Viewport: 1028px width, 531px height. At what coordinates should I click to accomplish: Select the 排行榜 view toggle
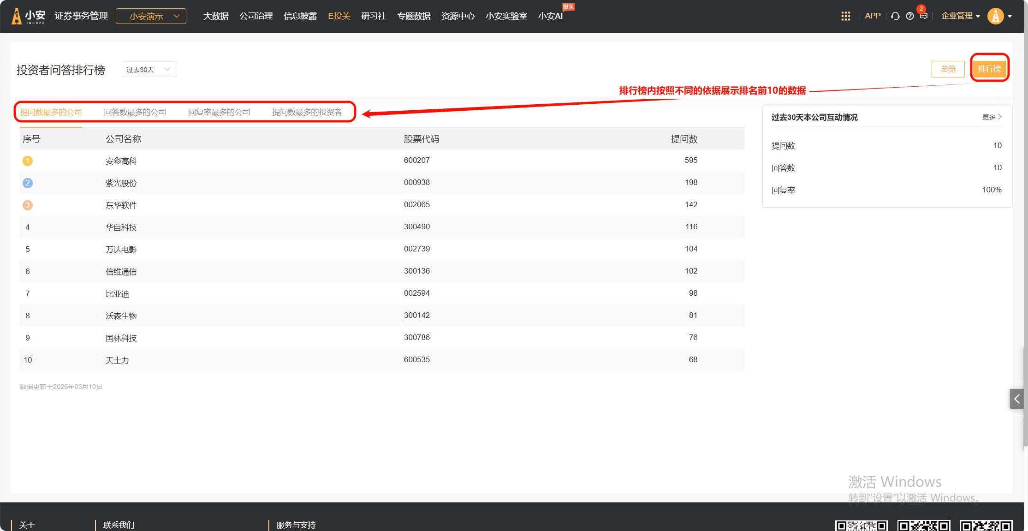[989, 69]
